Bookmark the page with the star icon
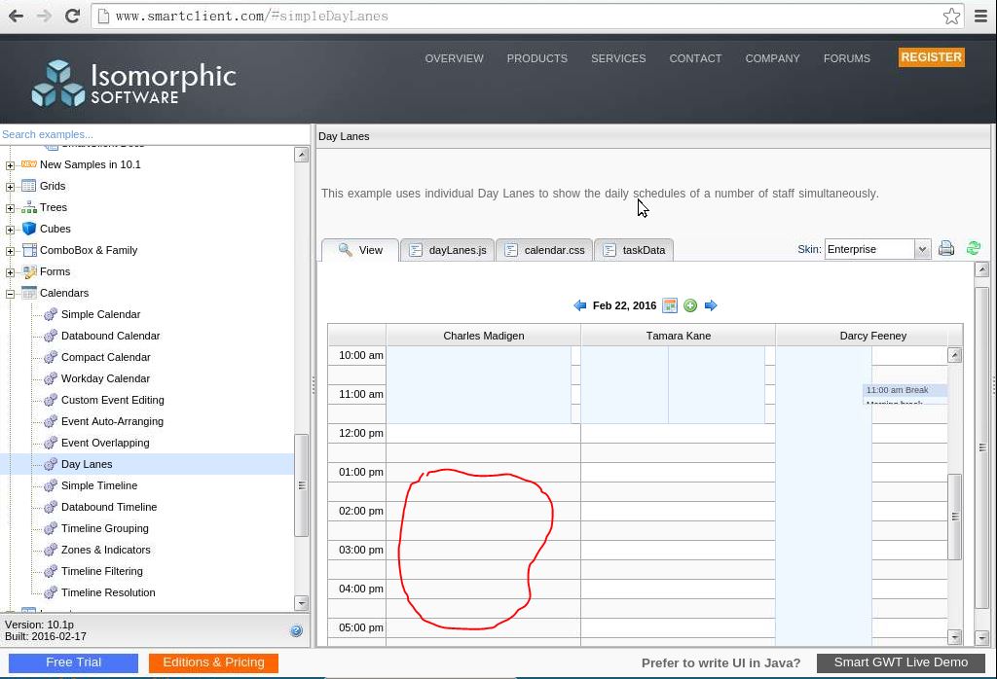997x679 pixels. (x=951, y=16)
